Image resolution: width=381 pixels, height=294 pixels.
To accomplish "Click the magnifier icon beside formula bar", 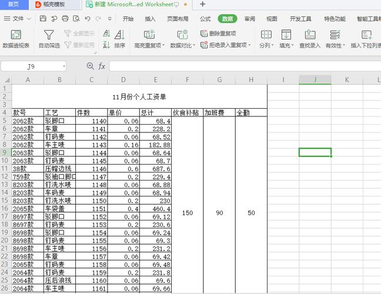I will coord(91,66).
